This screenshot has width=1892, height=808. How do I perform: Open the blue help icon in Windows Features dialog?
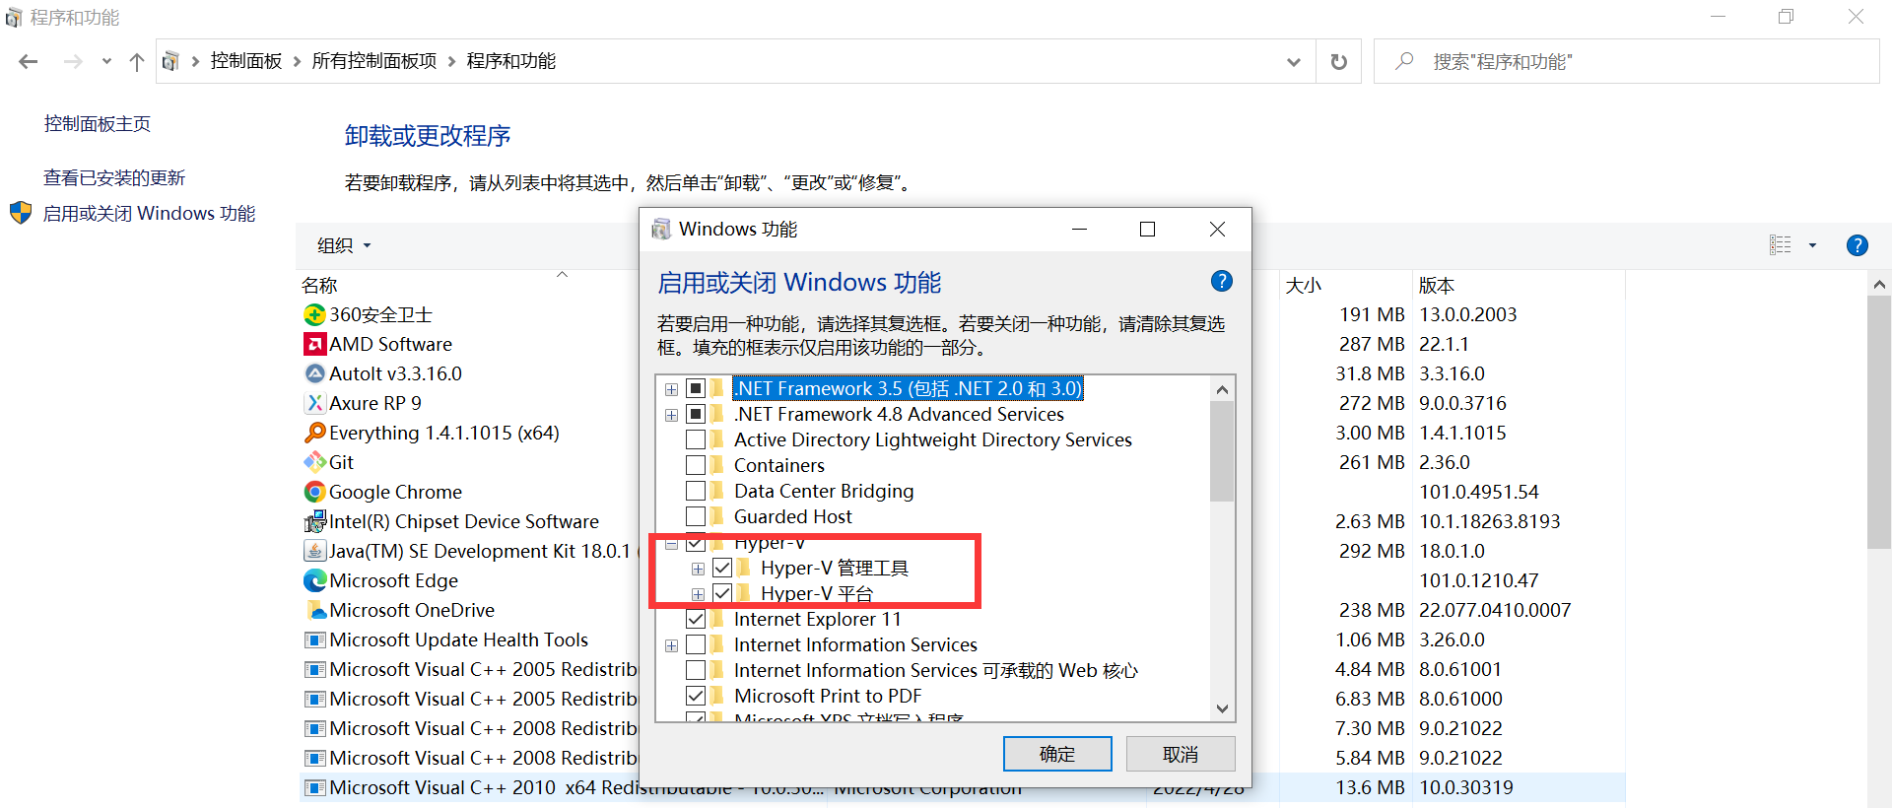pos(1222,282)
